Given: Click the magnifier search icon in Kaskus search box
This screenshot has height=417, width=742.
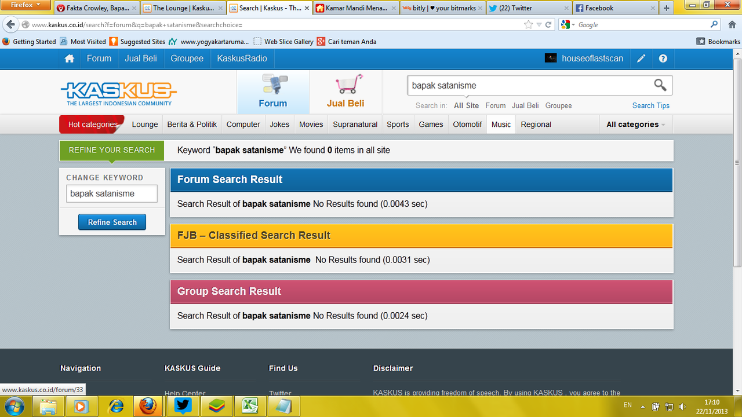Looking at the screenshot, I should coord(660,85).
